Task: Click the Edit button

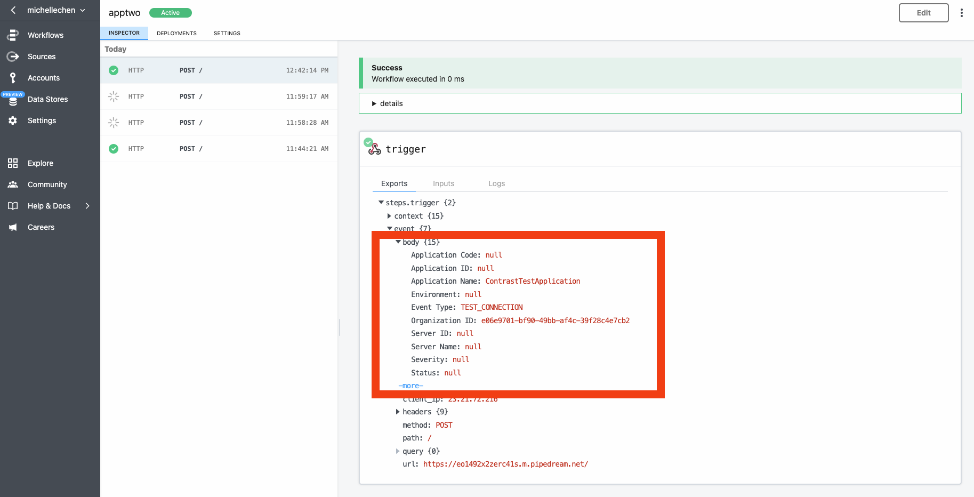Action: click(923, 13)
